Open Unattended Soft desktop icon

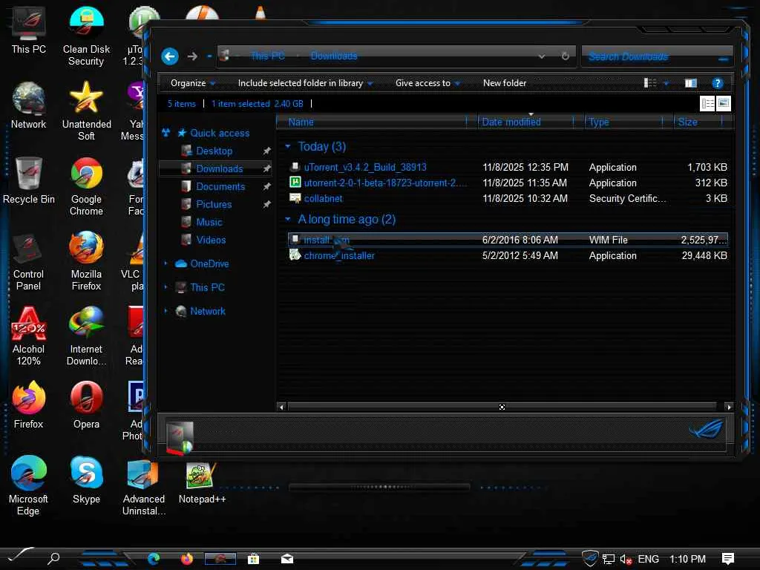coord(86,111)
